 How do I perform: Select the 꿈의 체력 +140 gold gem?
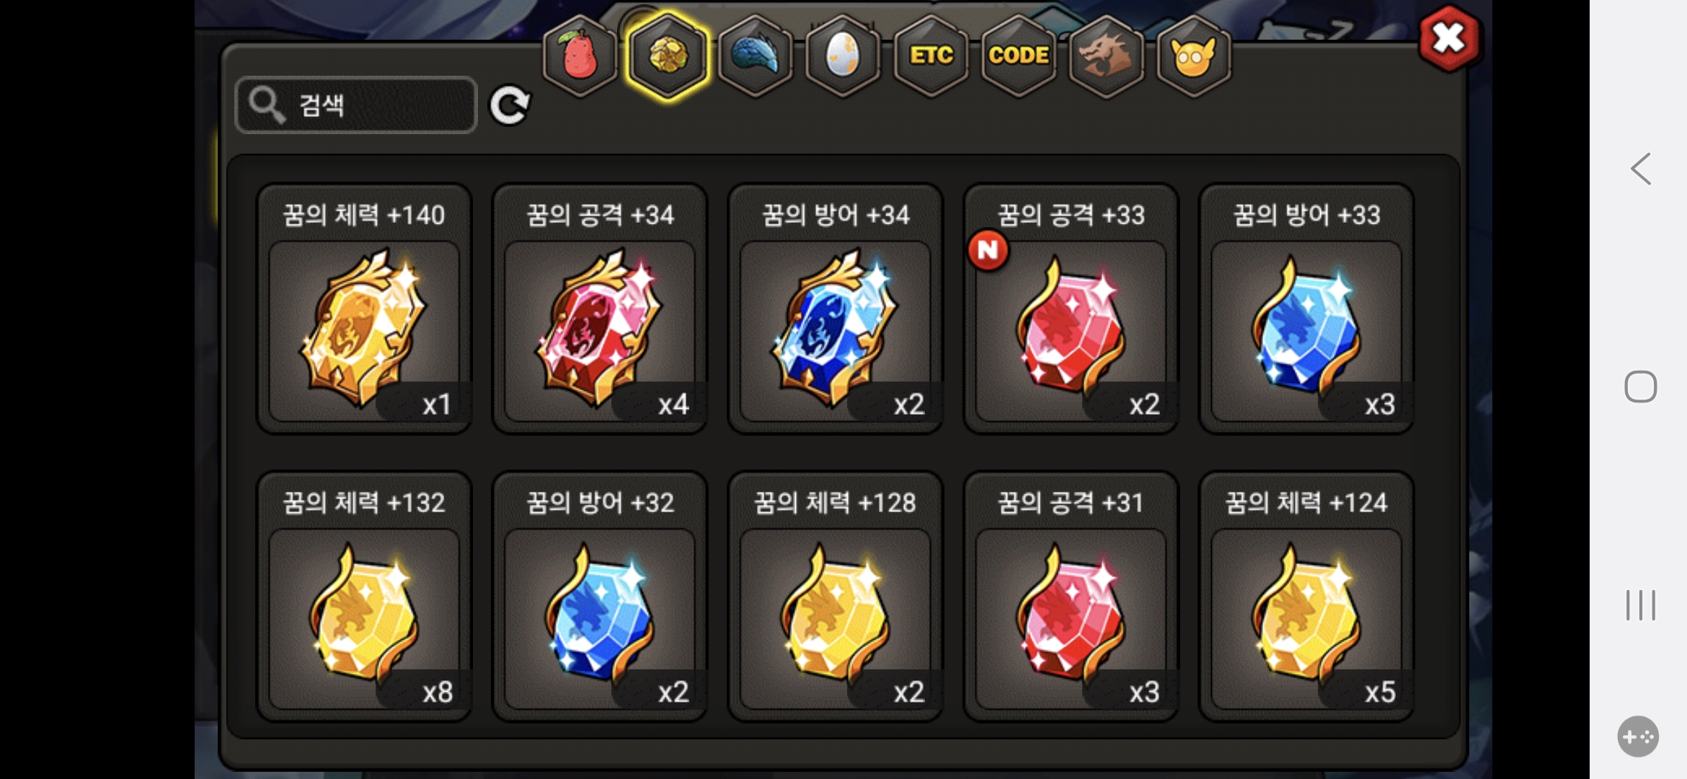[364, 309]
